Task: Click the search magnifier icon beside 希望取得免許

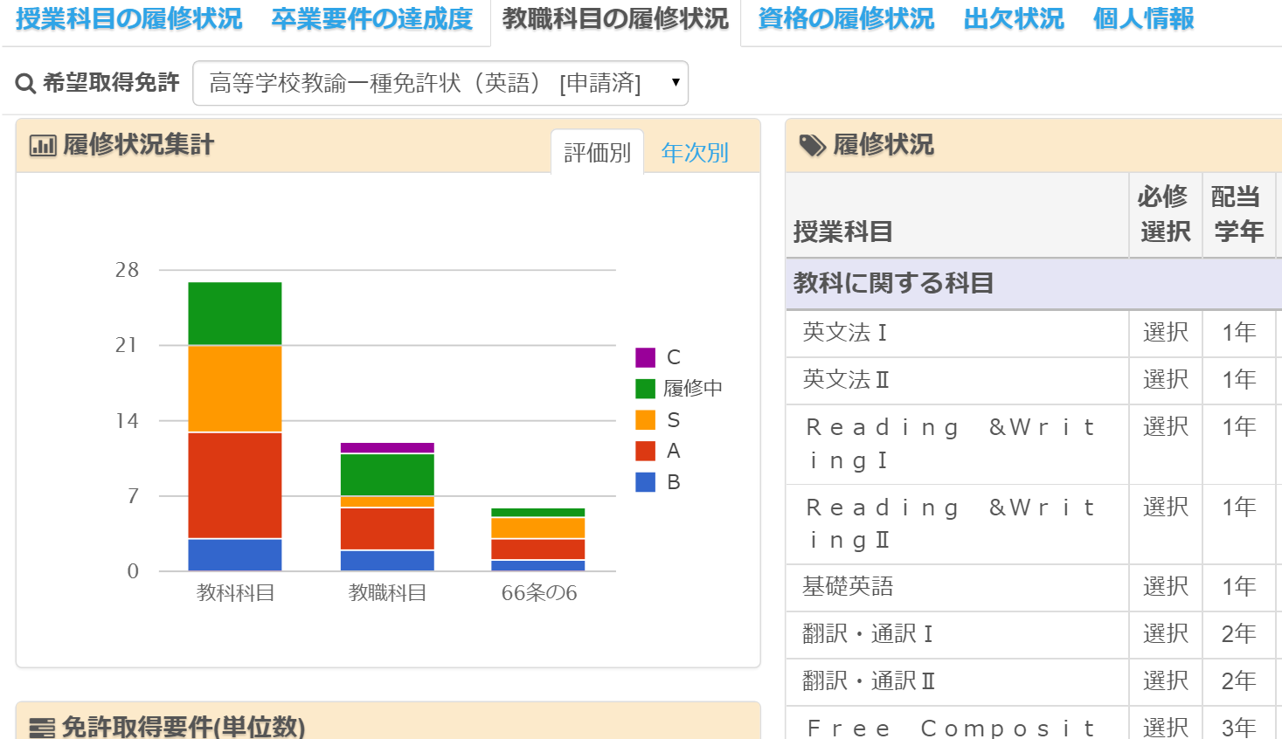Action: tap(26, 84)
